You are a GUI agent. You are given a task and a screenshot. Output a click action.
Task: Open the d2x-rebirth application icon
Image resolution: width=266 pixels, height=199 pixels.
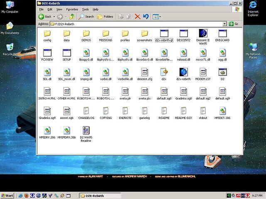pyautogui.click(x=183, y=72)
